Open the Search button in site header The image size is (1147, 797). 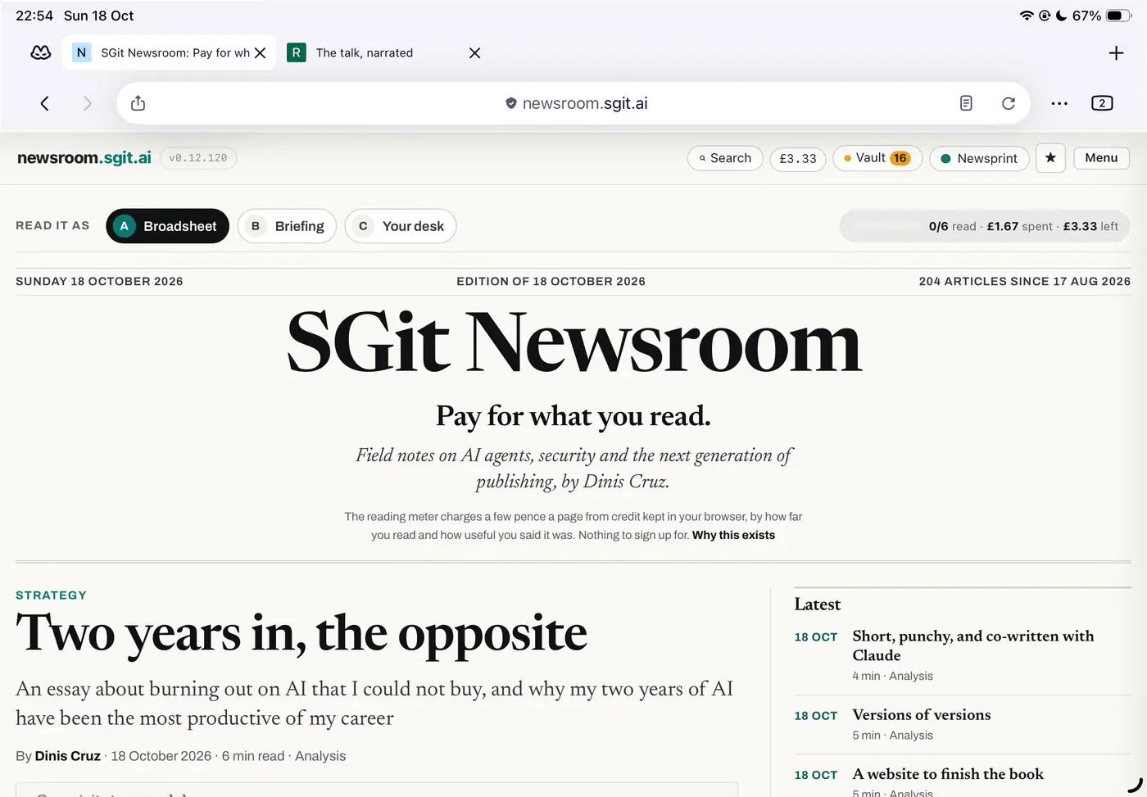(x=725, y=158)
